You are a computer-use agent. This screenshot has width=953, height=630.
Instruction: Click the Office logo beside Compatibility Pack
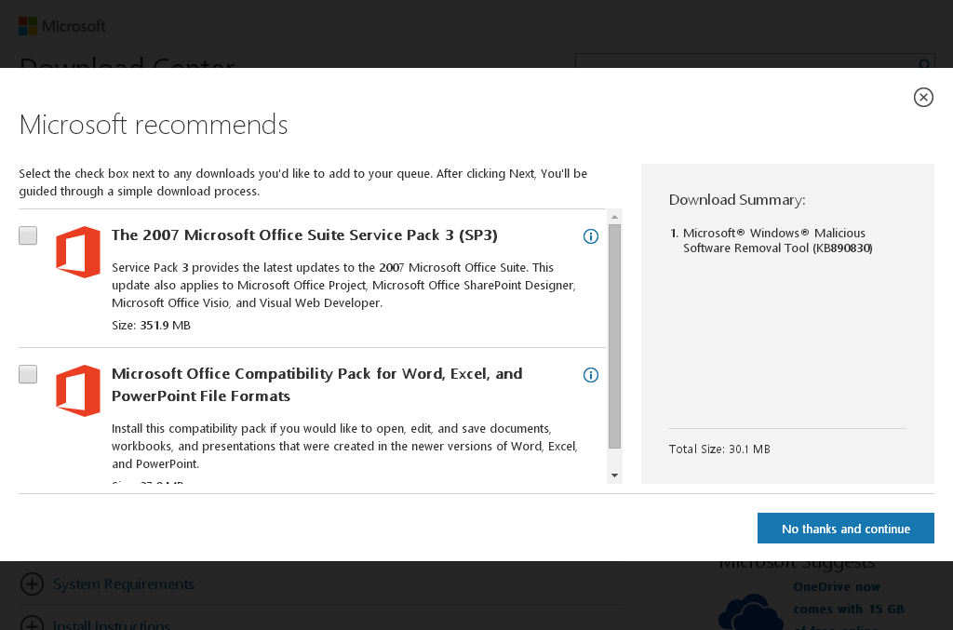78,391
